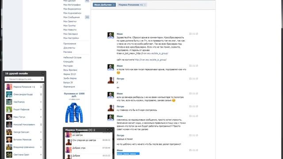The width and height of the screenshot is (283, 159).
Task: Launch the Ферма 2012! app
Action: point(69,74)
